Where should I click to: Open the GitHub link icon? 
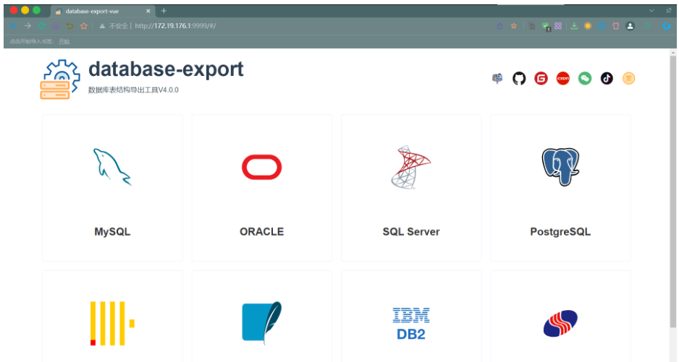coord(519,78)
